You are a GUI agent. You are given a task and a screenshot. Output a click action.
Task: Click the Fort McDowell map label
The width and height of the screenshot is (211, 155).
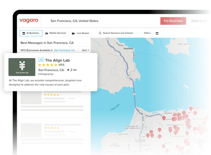click(186, 44)
